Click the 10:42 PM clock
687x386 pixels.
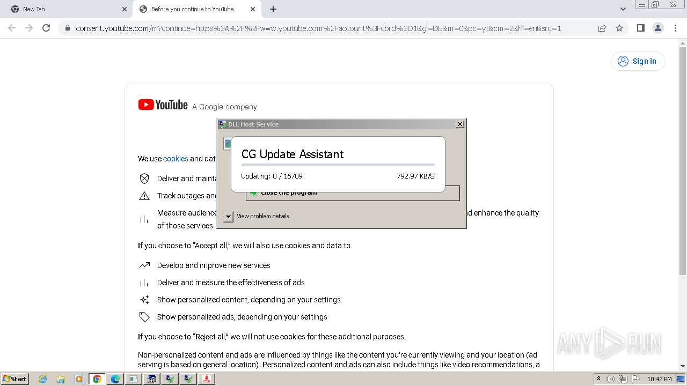[660, 379]
